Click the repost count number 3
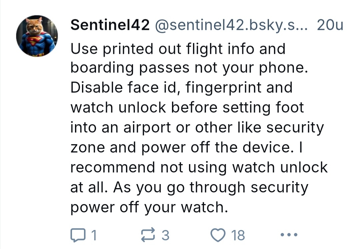360x249 pixels. 165,235
